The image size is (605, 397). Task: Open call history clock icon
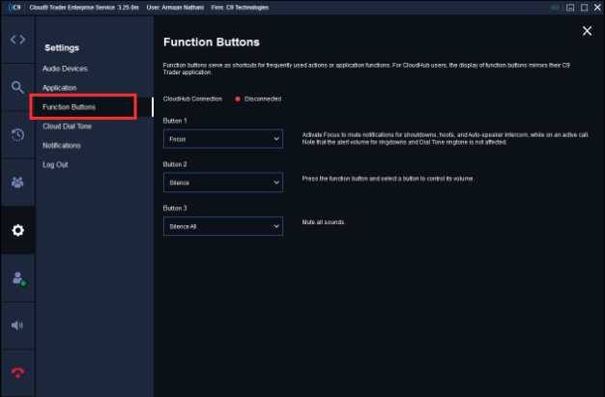[17, 134]
